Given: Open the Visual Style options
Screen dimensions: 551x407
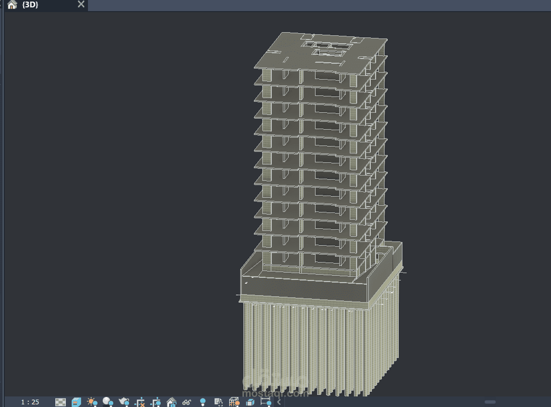Looking at the screenshot, I should 76,402.
